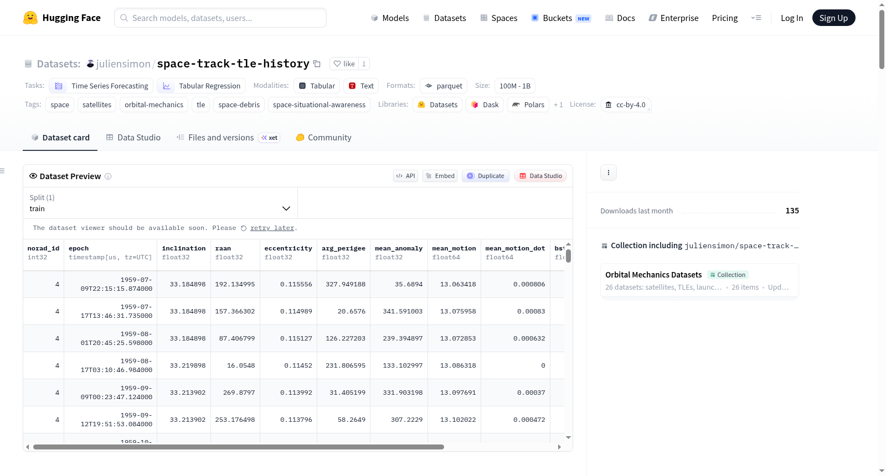Click the Hugging Face logo icon
Image resolution: width=886 pixels, height=476 pixels.
click(x=30, y=18)
